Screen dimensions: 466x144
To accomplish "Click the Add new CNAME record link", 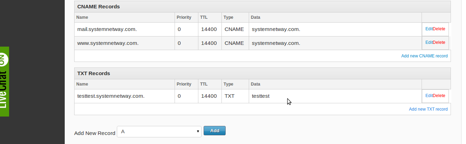I will click(x=424, y=56).
